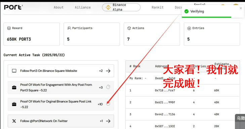
Task: Click the # Rank column header
Action: 135,66
